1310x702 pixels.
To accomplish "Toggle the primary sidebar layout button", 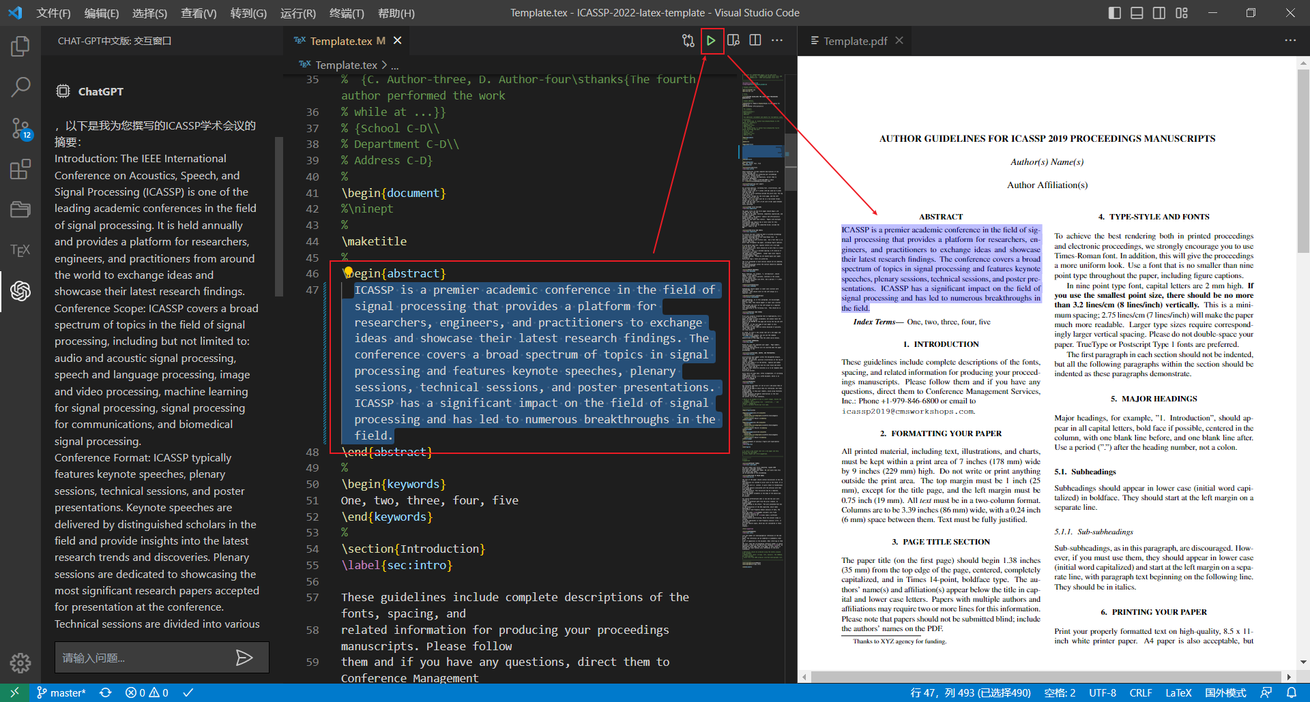I will click(x=1115, y=13).
